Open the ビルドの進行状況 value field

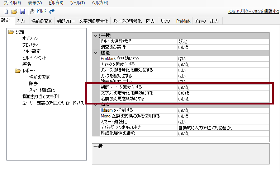point(223,41)
